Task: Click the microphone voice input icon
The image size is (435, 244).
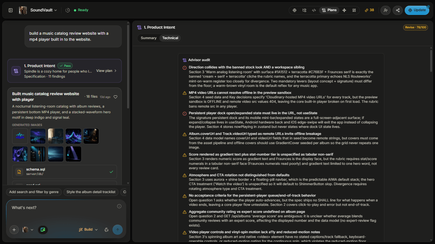Action: point(106,230)
